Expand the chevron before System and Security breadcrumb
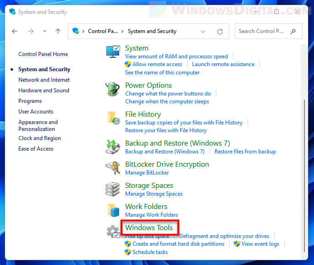314x265 pixels. pos(122,31)
